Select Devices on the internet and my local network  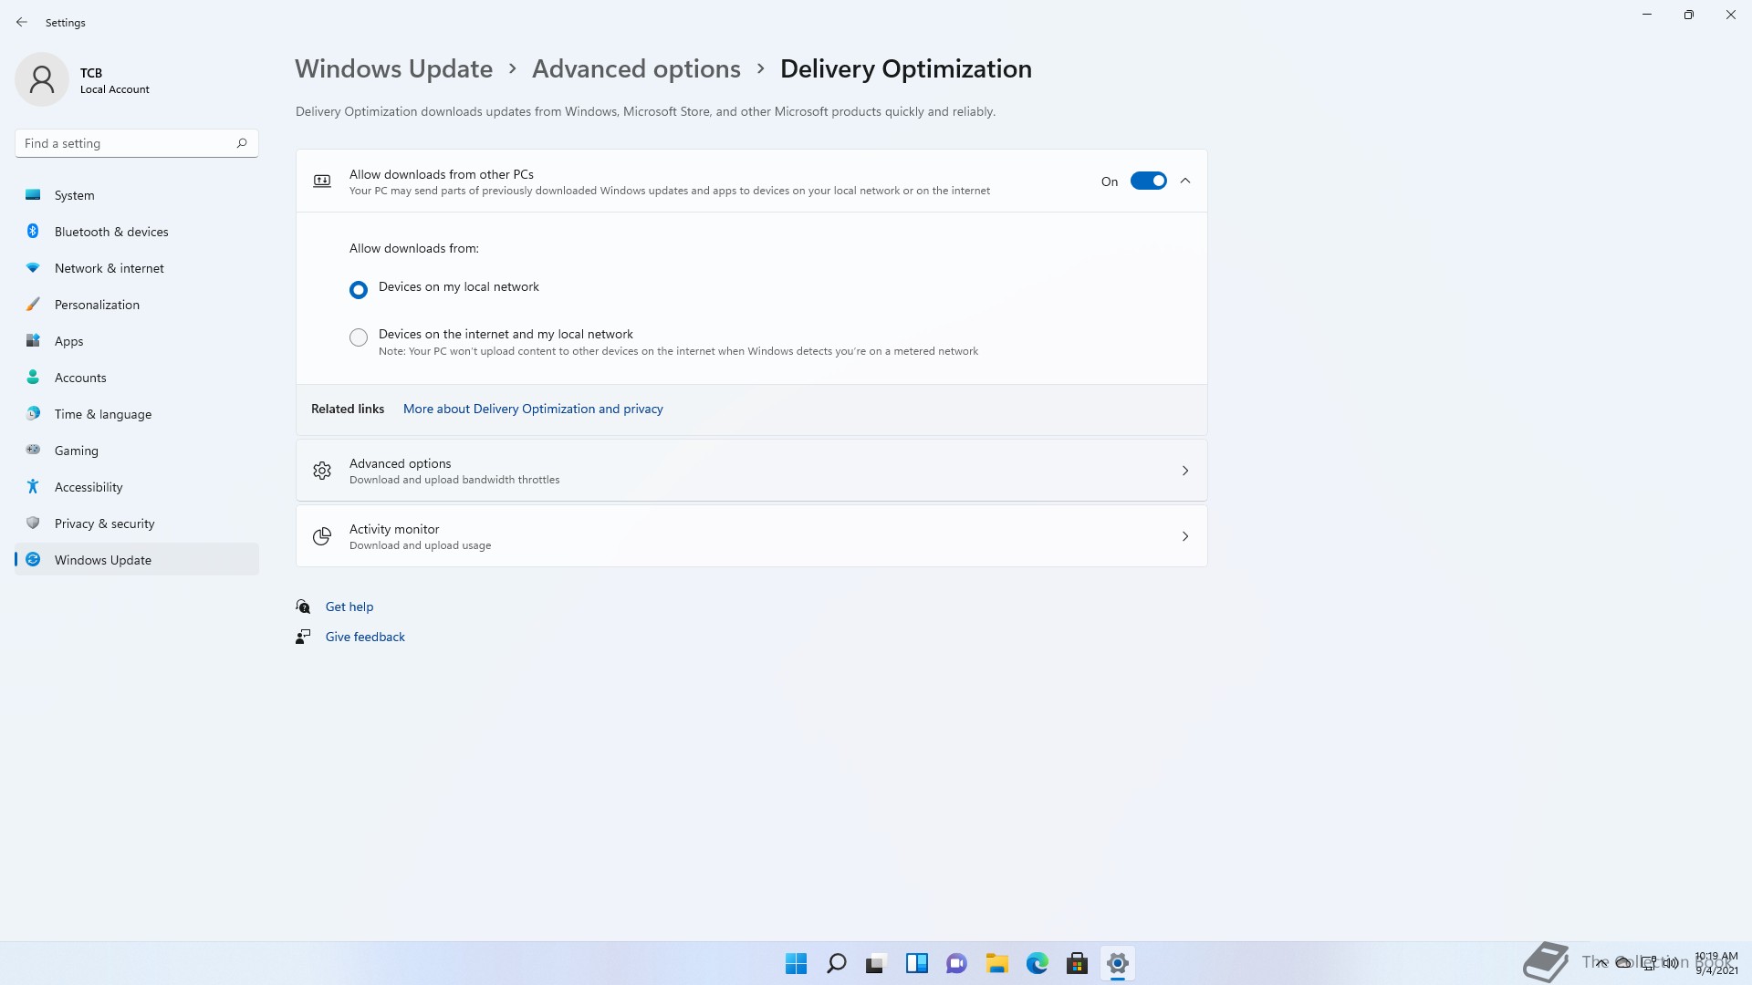coord(359,337)
